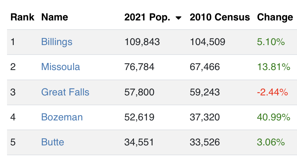Sort table by Rank column header
The image size is (297, 157).
click(x=22, y=17)
